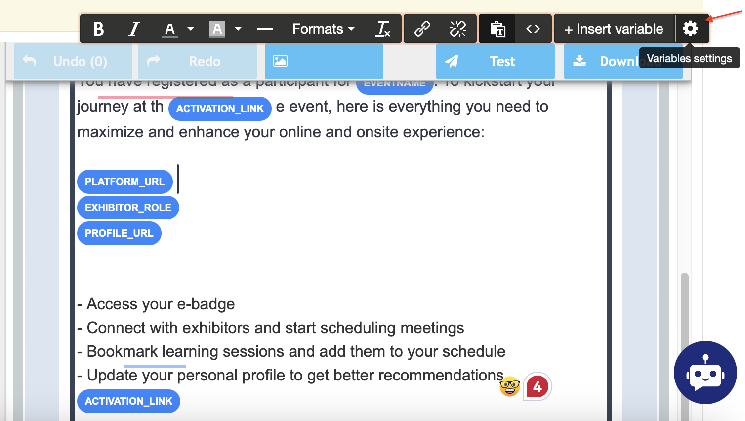Open Variables settings gear

(690, 29)
